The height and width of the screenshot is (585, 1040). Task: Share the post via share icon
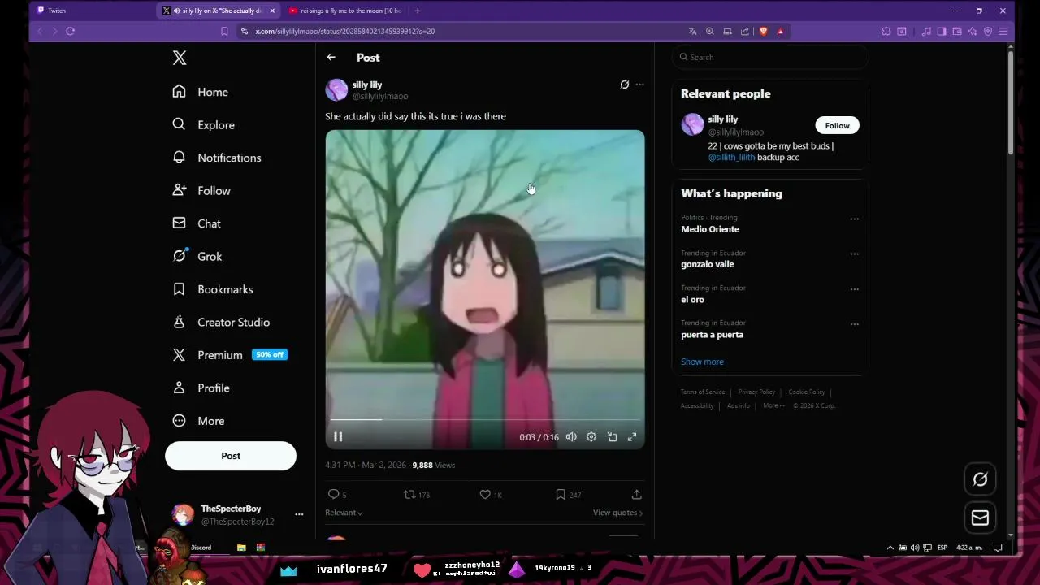point(637,494)
